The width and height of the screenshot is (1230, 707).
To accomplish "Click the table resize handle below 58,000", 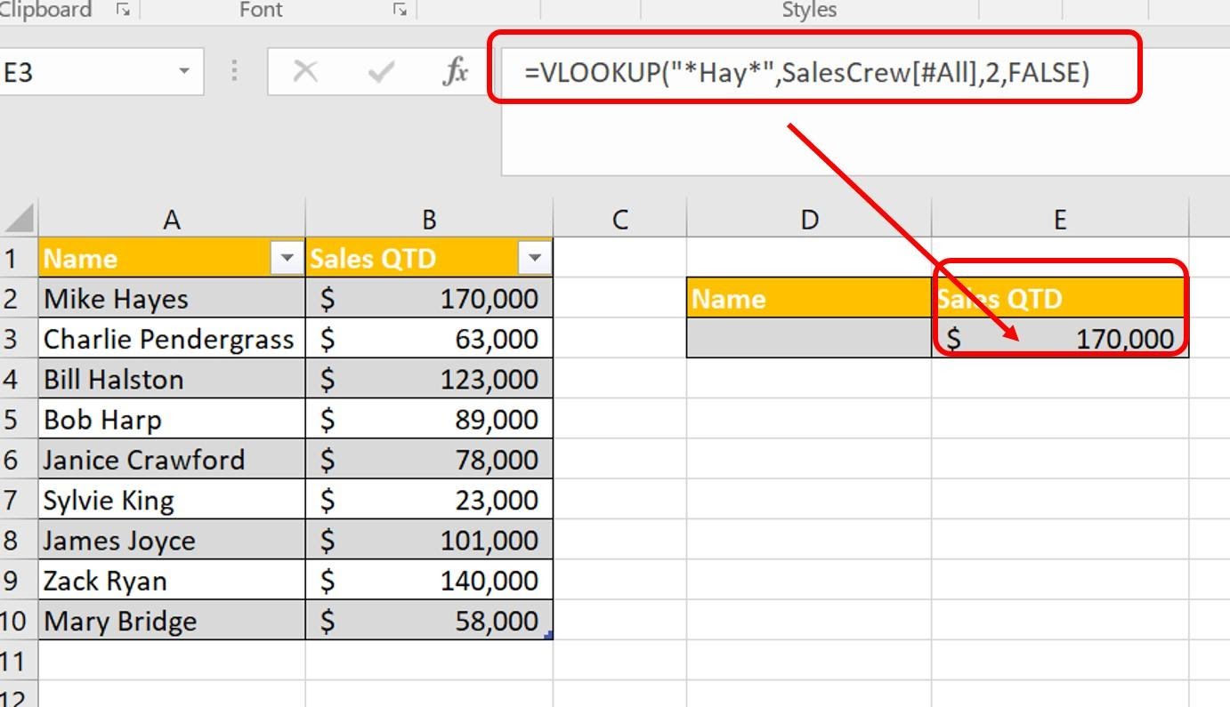I will (x=549, y=635).
